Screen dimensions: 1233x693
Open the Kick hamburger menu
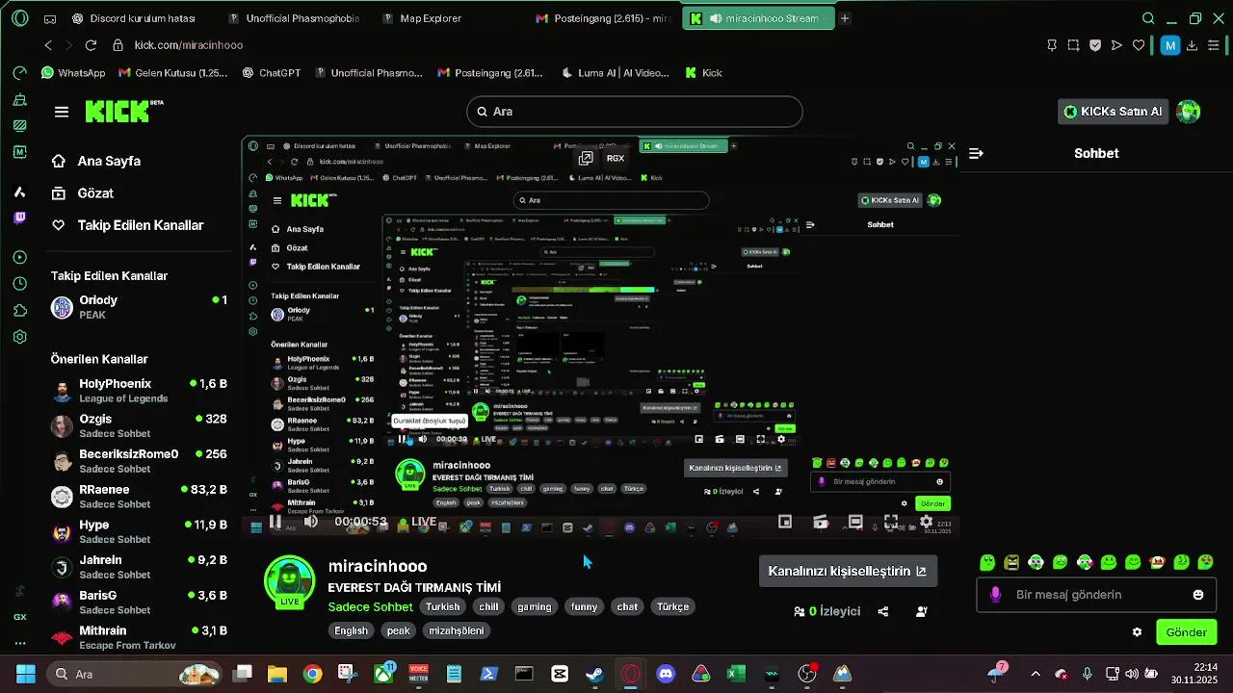click(62, 112)
